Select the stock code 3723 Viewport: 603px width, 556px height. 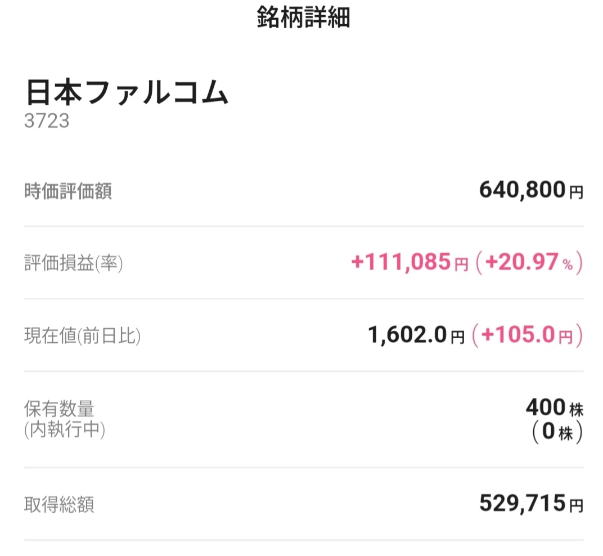(47, 121)
